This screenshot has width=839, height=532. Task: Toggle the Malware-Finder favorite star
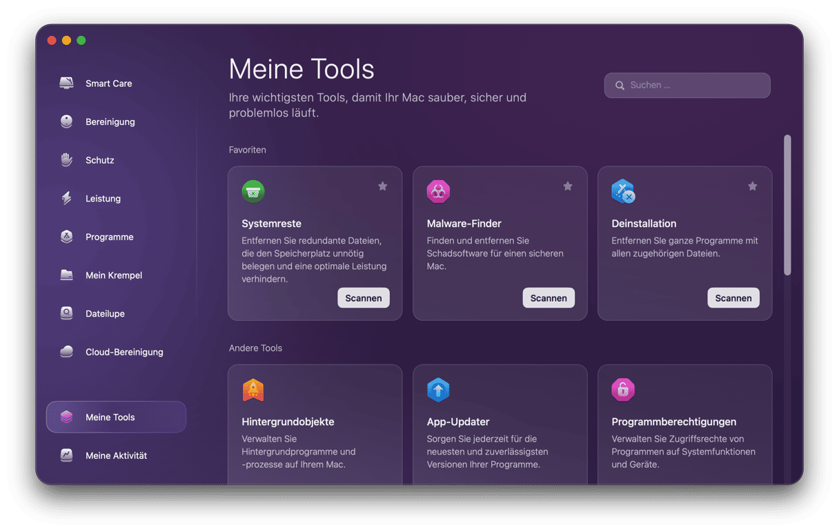click(x=567, y=186)
